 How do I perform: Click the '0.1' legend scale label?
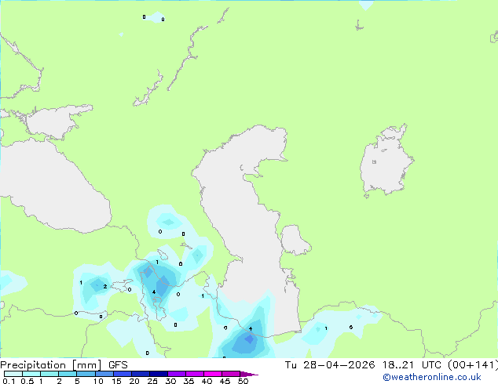[x=9, y=381]
